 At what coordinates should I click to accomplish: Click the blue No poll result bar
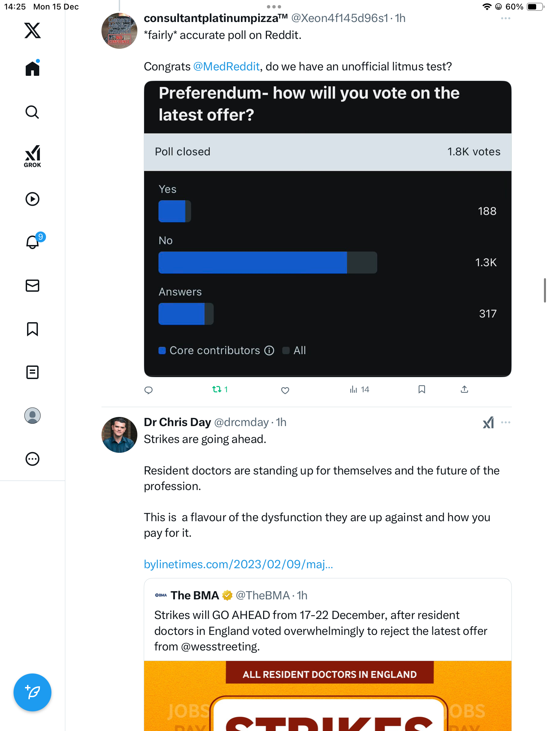[x=253, y=263]
